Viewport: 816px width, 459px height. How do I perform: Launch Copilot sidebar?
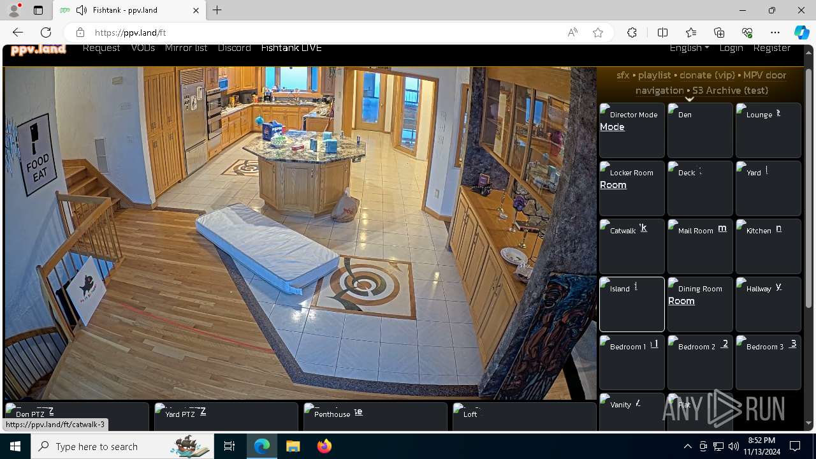point(801,33)
